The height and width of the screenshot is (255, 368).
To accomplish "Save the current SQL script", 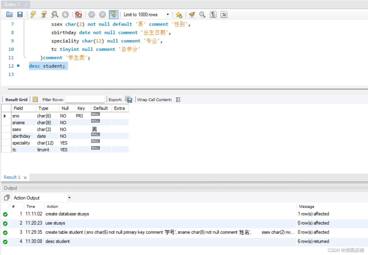I will [20, 14].
